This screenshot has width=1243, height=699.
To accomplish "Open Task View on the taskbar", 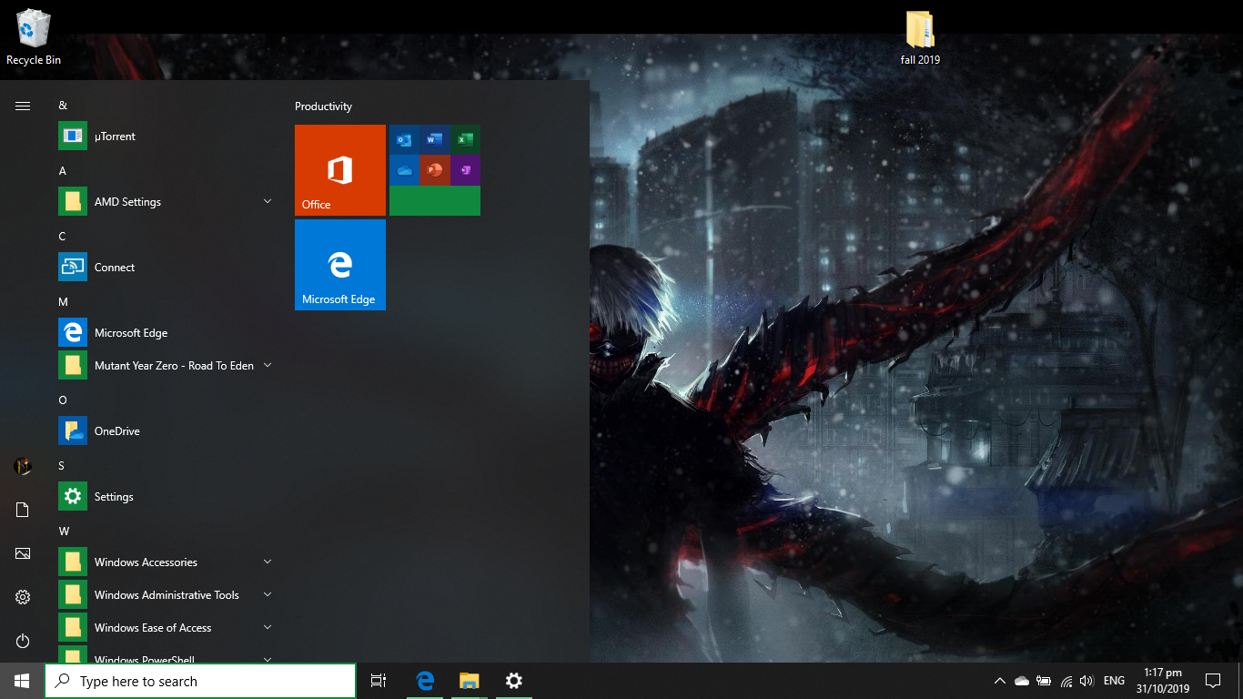I will (379, 681).
